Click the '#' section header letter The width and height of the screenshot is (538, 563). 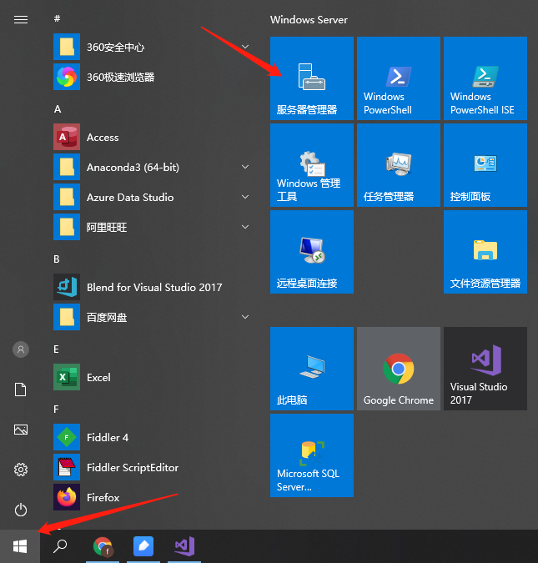coord(57,18)
